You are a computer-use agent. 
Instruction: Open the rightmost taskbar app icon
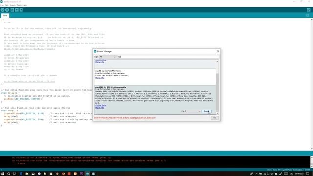93,174
